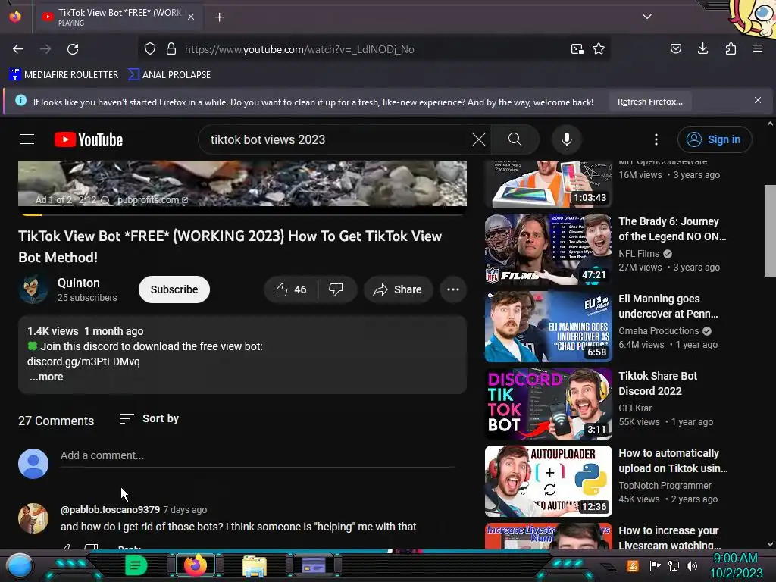The image size is (776, 582).
Task: Click the Start orb on taskbar
Action: [x=19, y=565]
